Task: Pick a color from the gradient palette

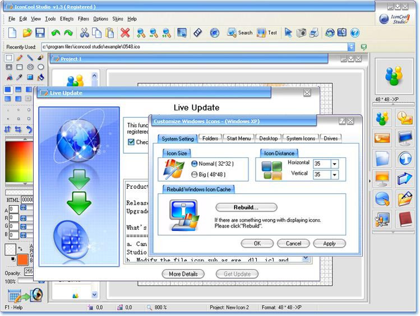Action: 19,161
